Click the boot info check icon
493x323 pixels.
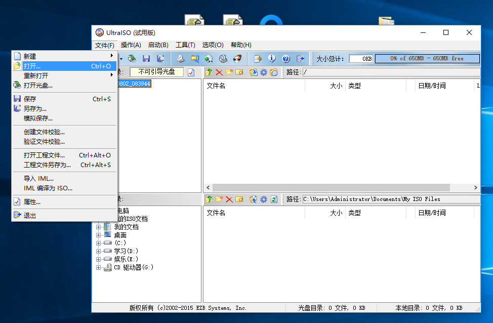coord(191,73)
